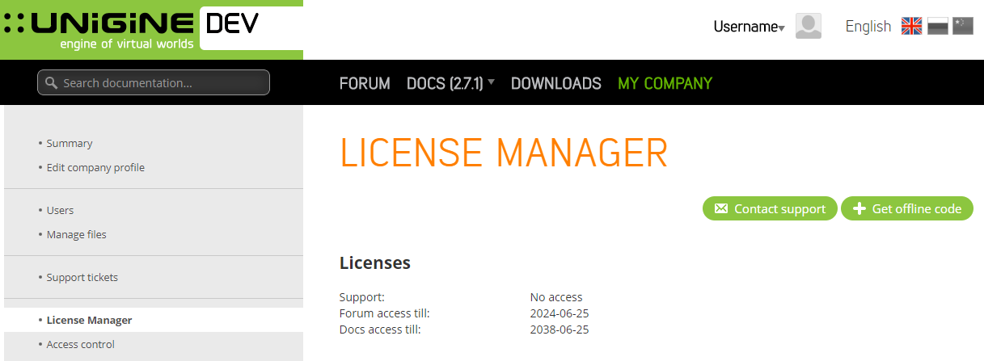984x361 pixels.
Task: Focus the Search documentation field
Action: [162, 83]
